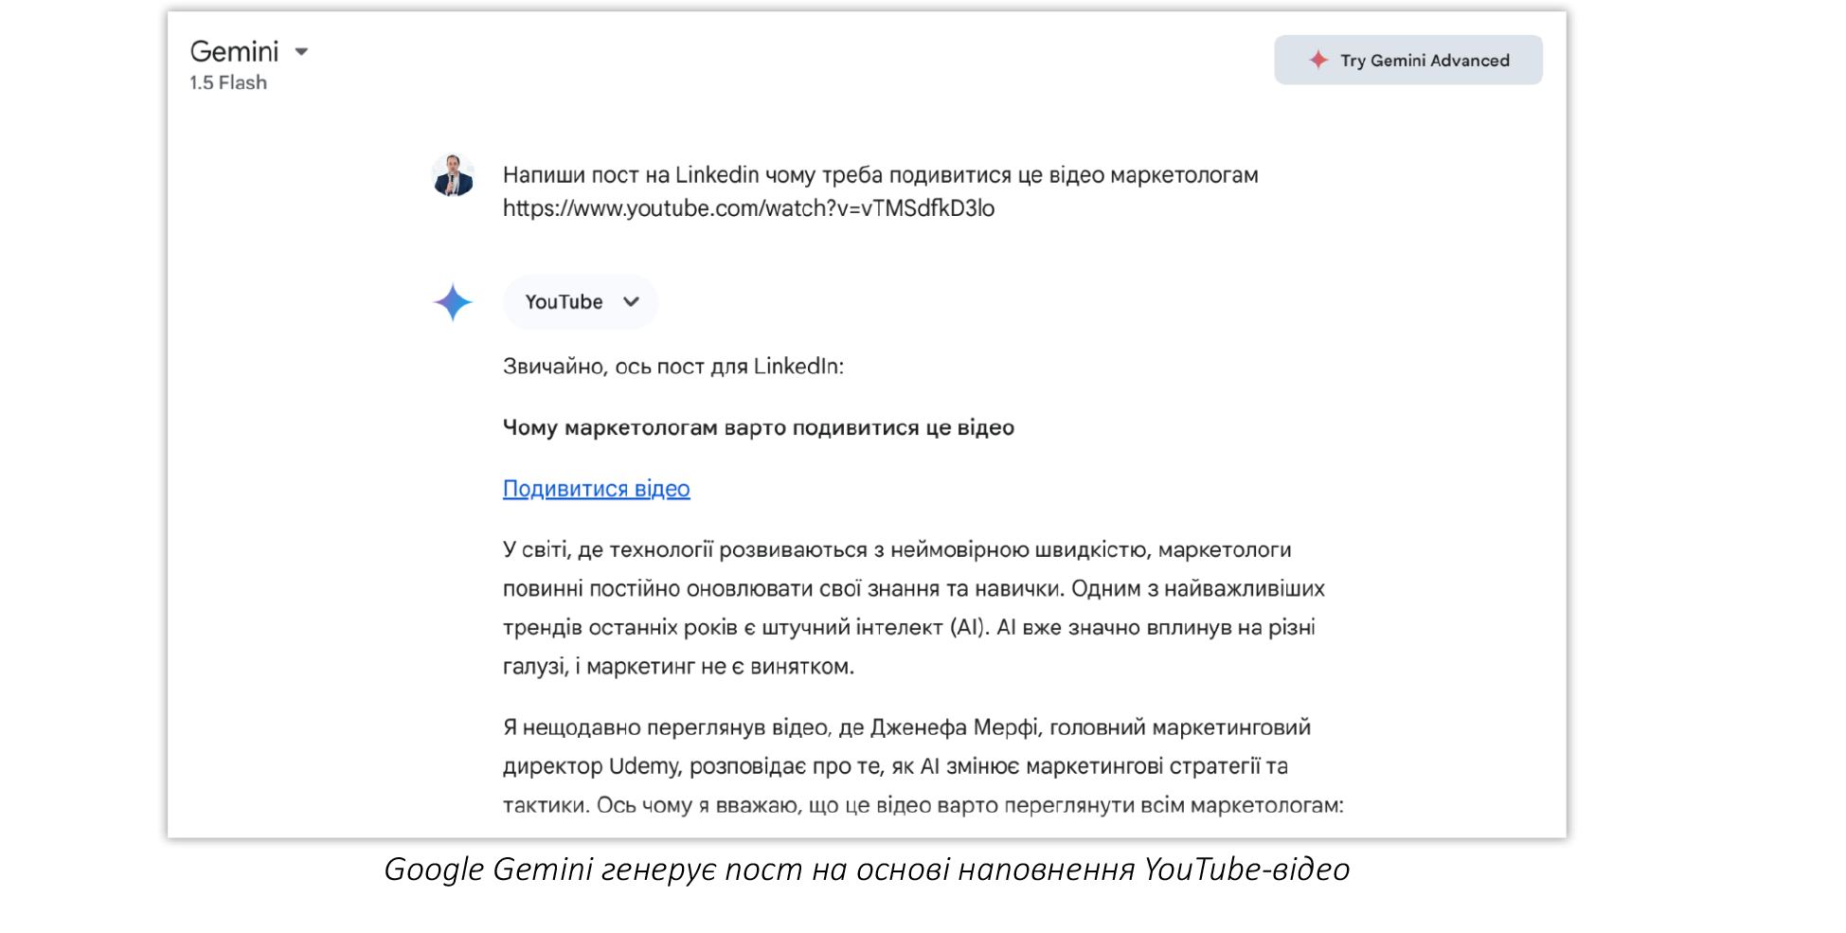Image resolution: width=1846 pixels, height=933 pixels.
Task: Click the Gemini title text
Action: click(234, 51)
